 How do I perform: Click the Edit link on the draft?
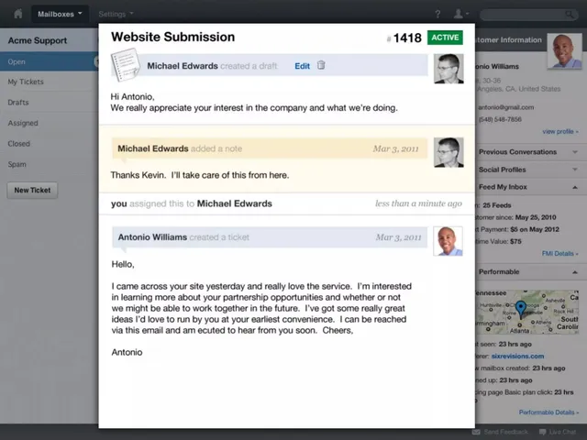click(x=302, y=66)
